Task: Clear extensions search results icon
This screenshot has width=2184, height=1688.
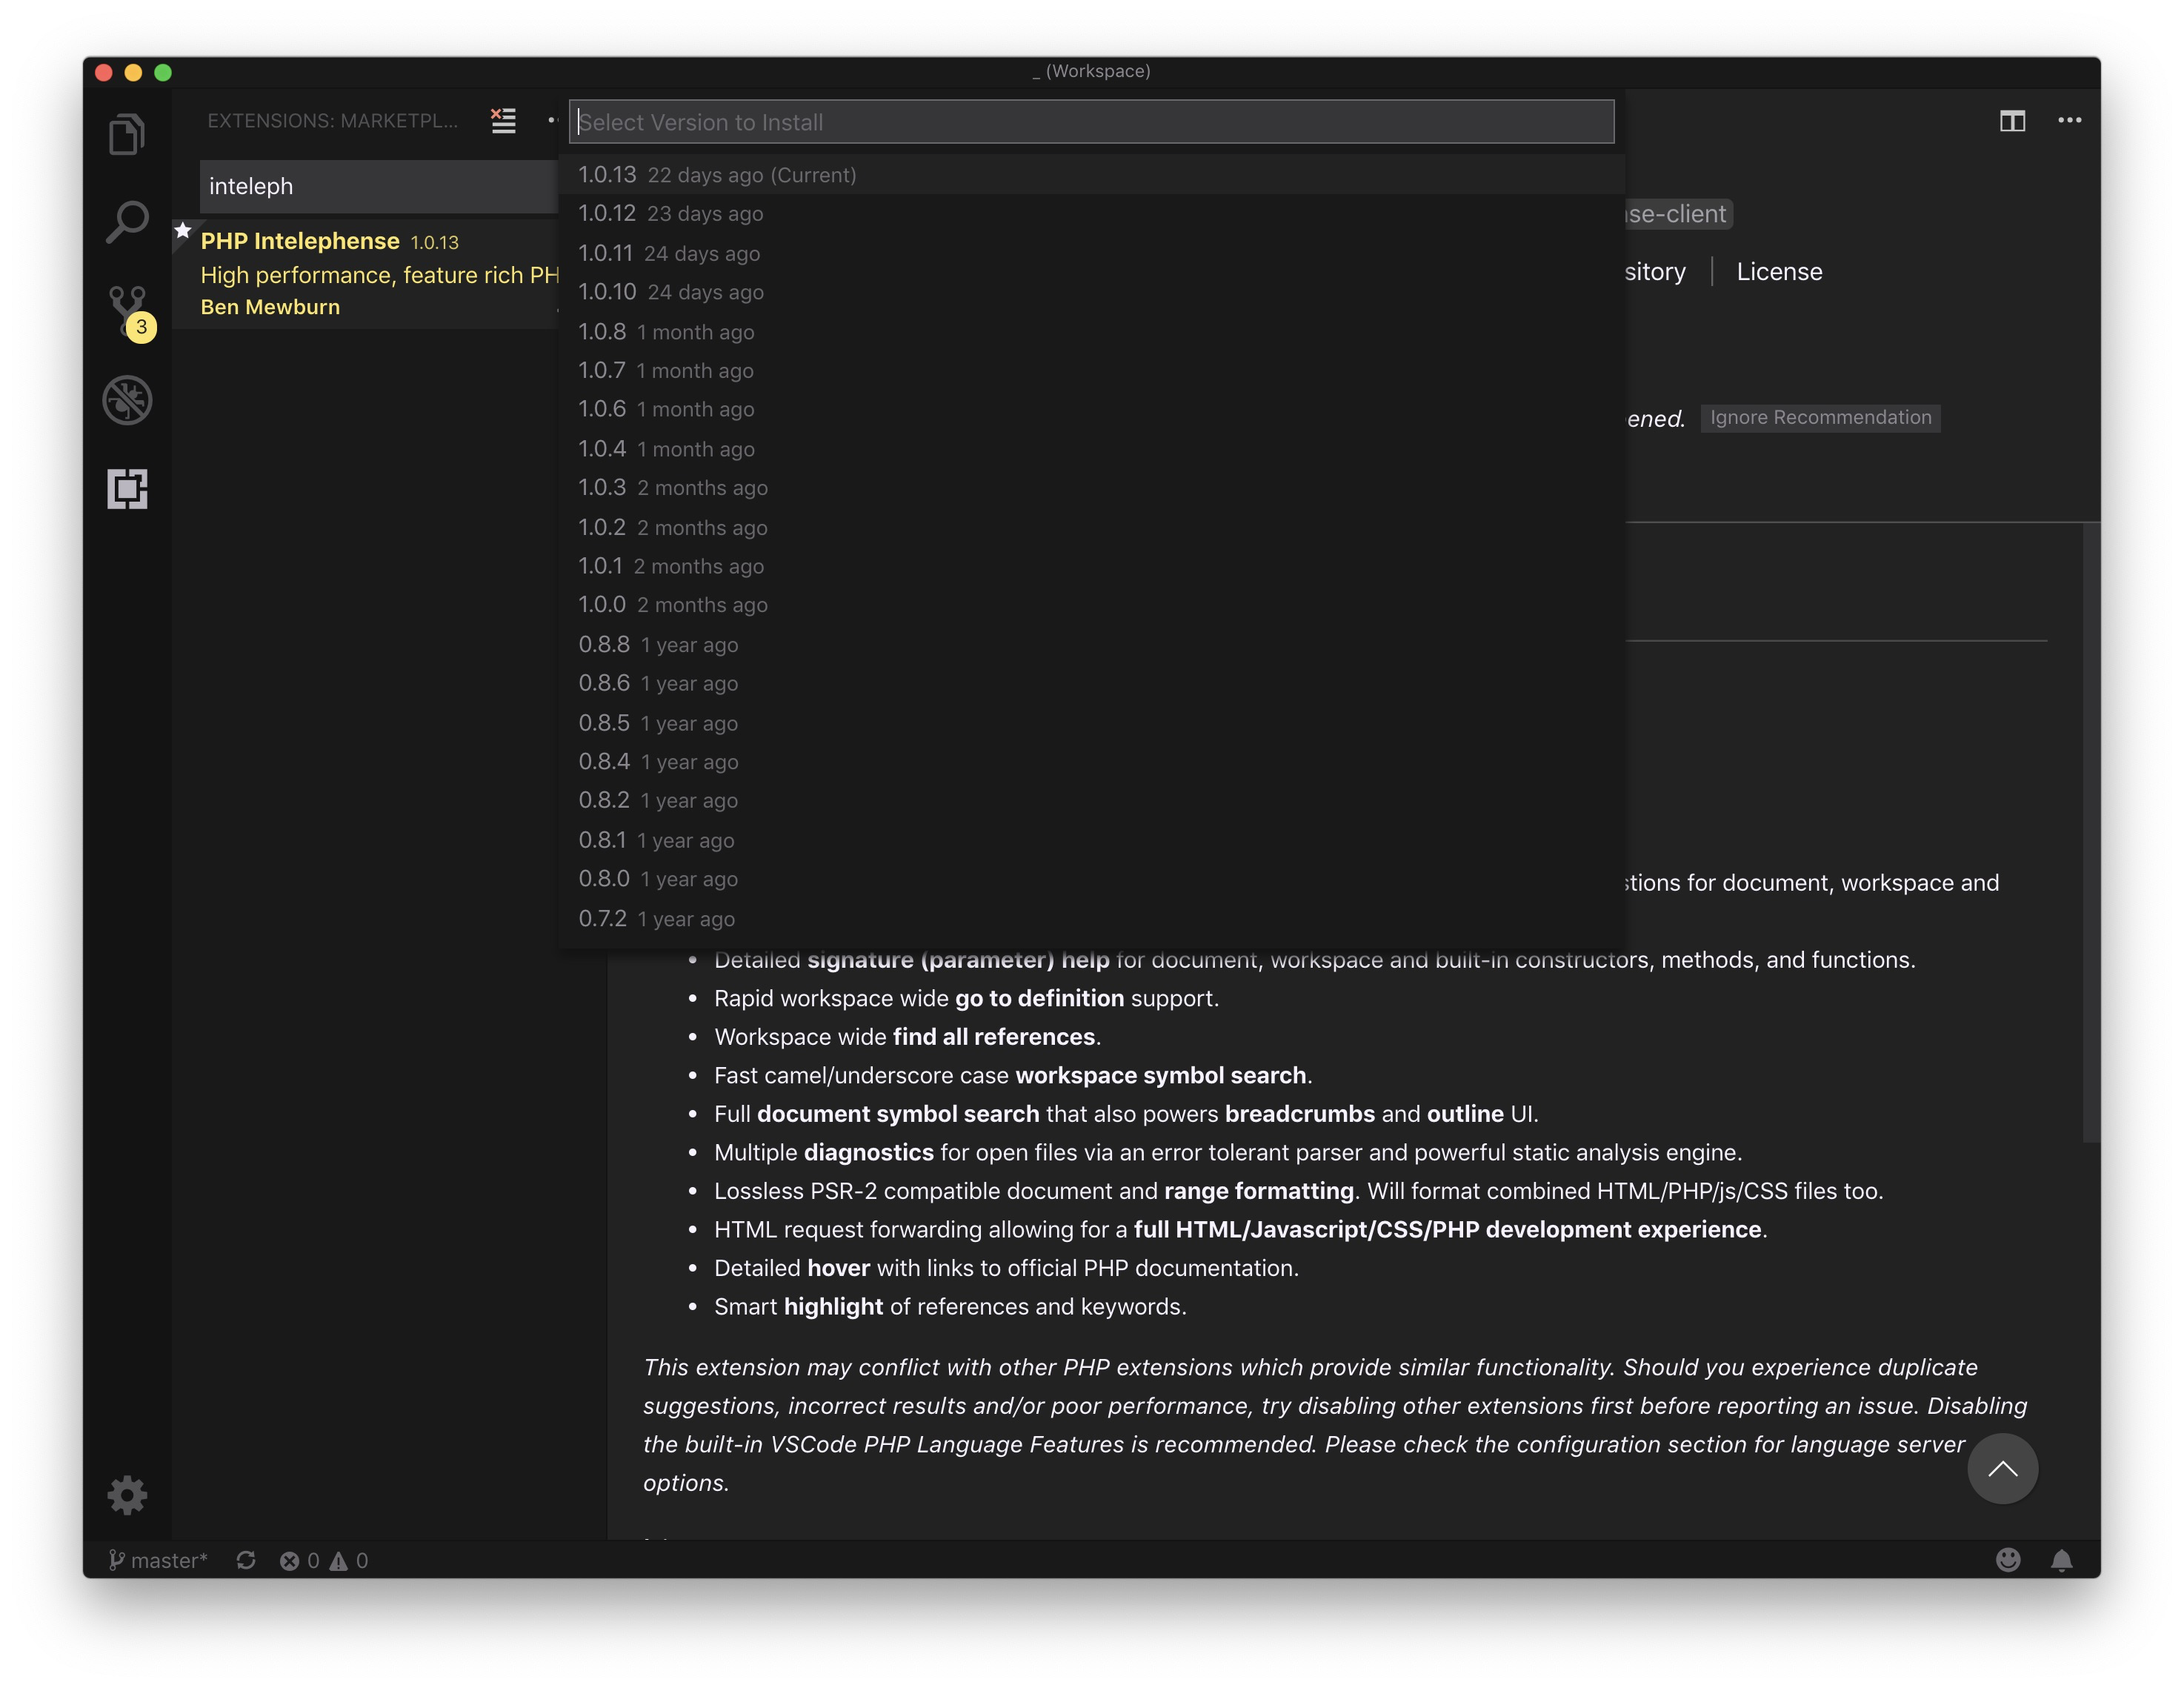Action: pos(503,121)
